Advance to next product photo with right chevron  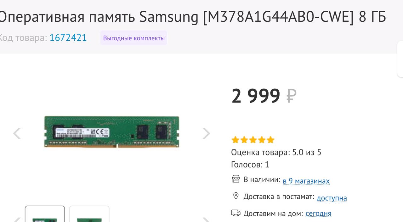[x=206, y=133]
